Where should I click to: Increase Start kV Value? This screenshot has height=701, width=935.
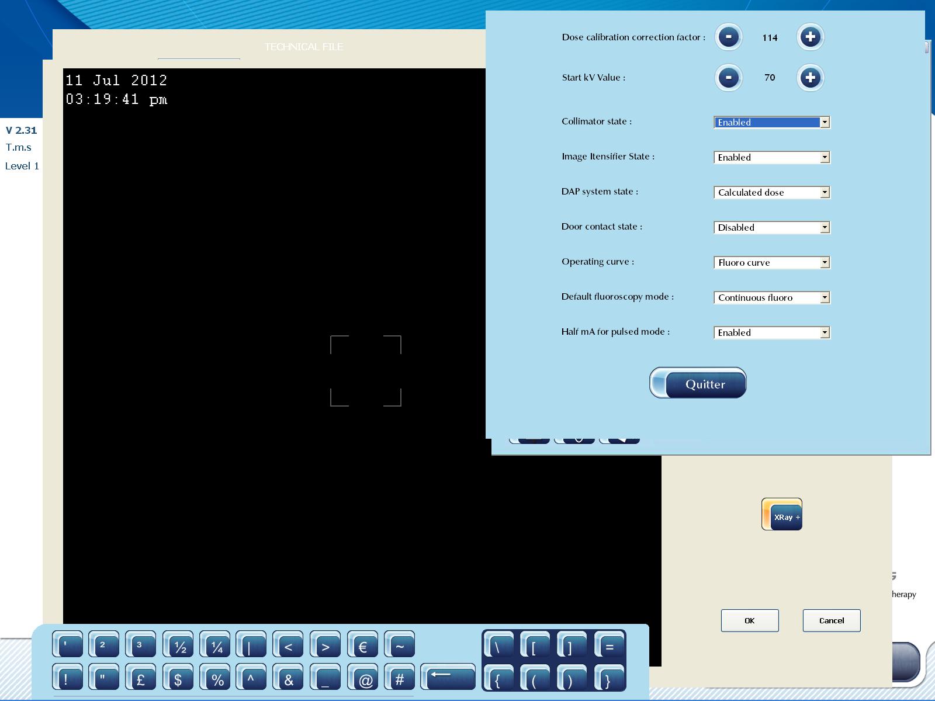810,77
